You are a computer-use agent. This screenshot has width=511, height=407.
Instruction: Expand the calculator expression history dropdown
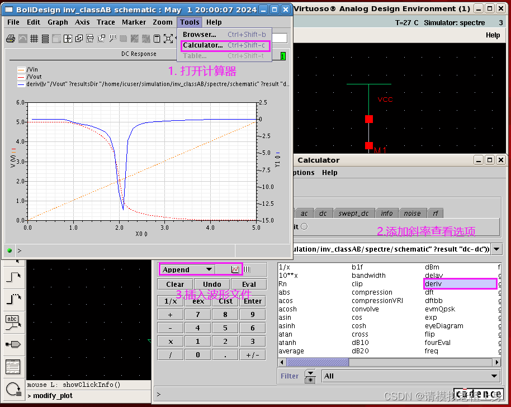pyautogui.click(x=496, y=249)
